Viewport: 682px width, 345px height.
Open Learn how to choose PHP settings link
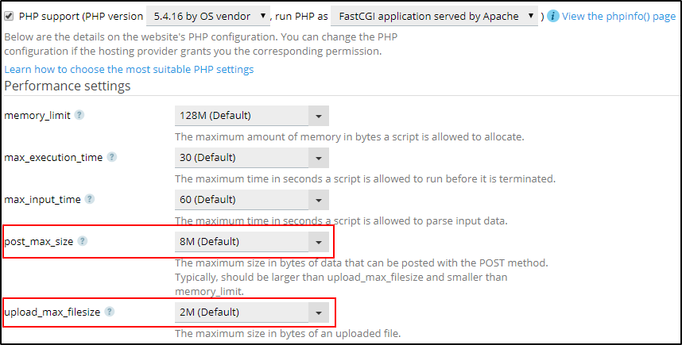[129, 69]
